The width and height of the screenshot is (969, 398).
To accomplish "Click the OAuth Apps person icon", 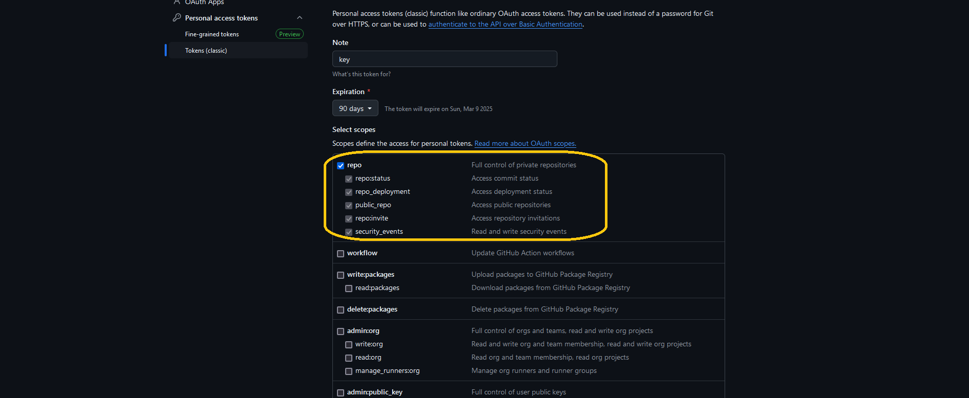I will pos(177,2).
